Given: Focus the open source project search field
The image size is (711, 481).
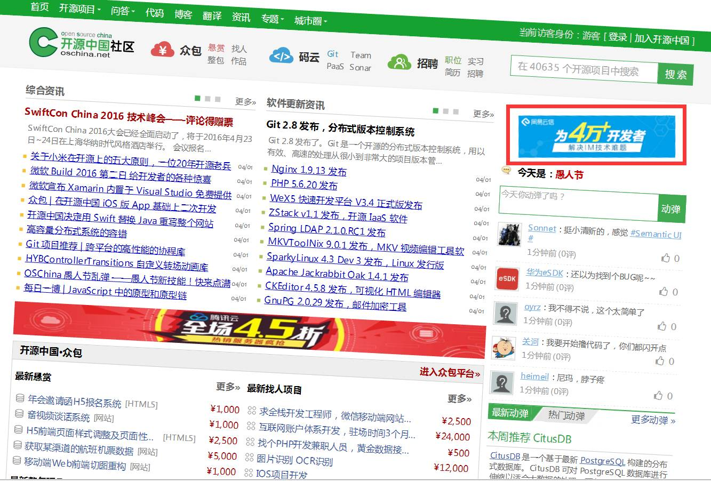Looking at the screenshot, I should [585, 69].
